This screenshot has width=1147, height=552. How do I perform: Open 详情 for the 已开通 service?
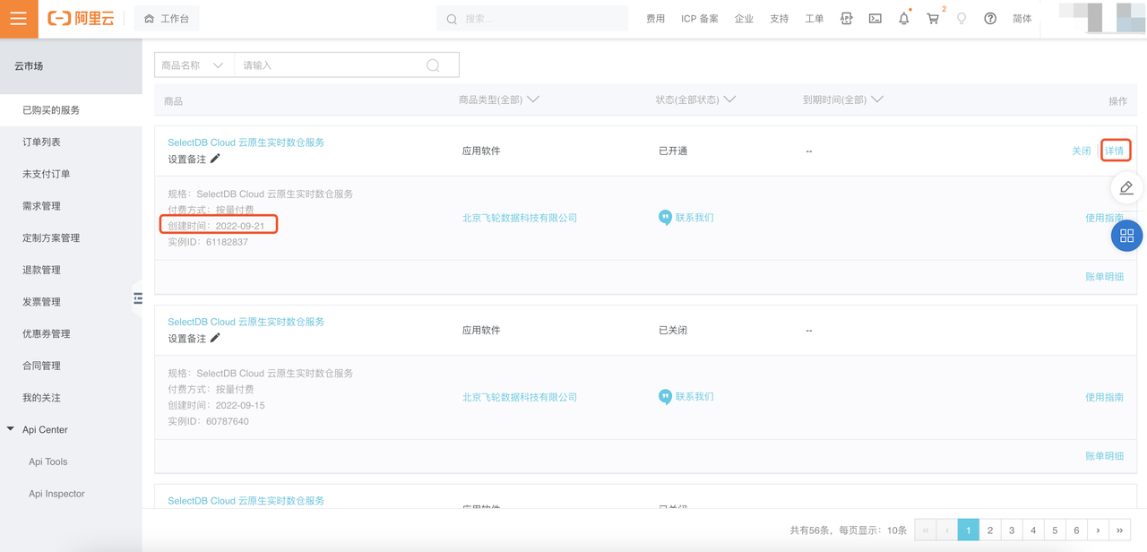pyautogui.click(x=1114, y=151)
